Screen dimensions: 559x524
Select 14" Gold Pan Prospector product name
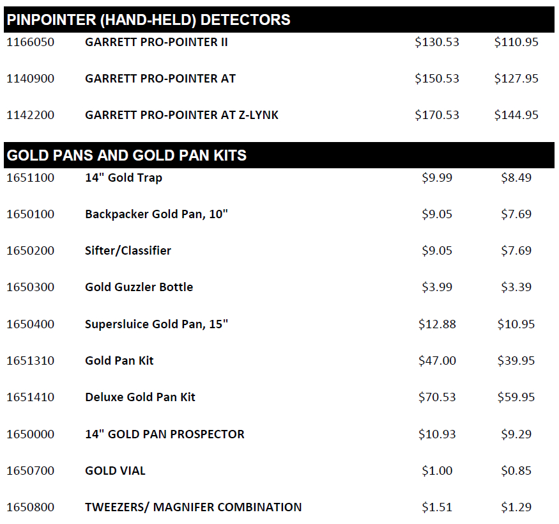[165, 434]
